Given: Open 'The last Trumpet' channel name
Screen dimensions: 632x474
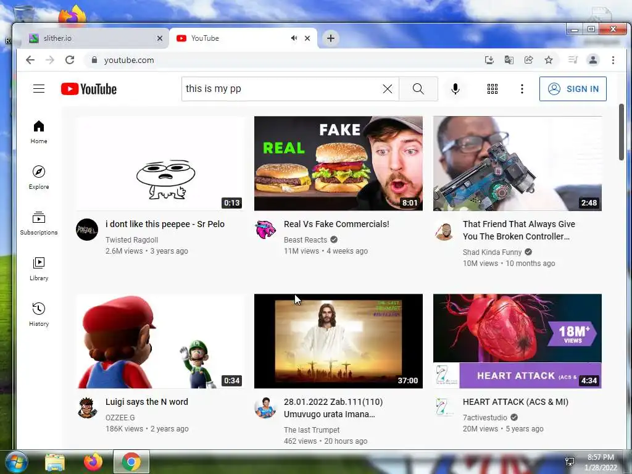Looking at the screenshot, I should point(312,430).
